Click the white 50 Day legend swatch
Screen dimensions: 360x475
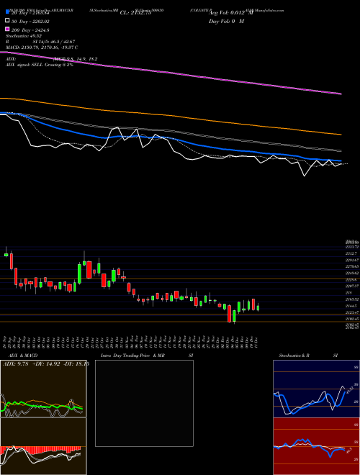pos(7,21)
